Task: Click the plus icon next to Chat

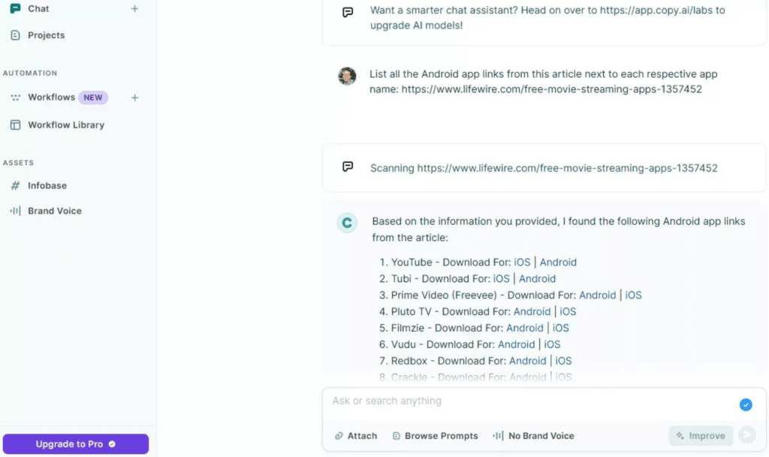Action: (134, 8)
